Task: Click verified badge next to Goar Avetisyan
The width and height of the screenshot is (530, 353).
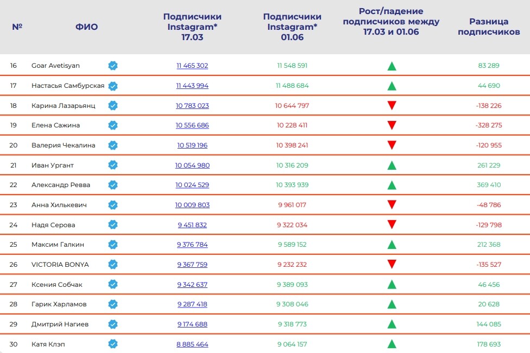Action: pyautogui.click(x=113, y=66)
